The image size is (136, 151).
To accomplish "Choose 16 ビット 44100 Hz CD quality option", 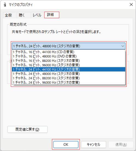I will pyautogui.click(x=69, y=52).
